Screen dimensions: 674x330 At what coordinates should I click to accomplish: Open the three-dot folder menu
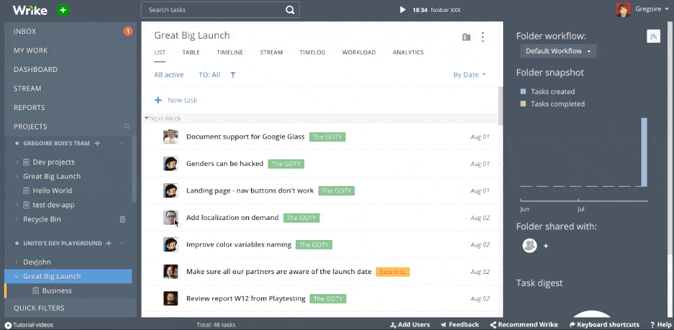click(482, 37)
